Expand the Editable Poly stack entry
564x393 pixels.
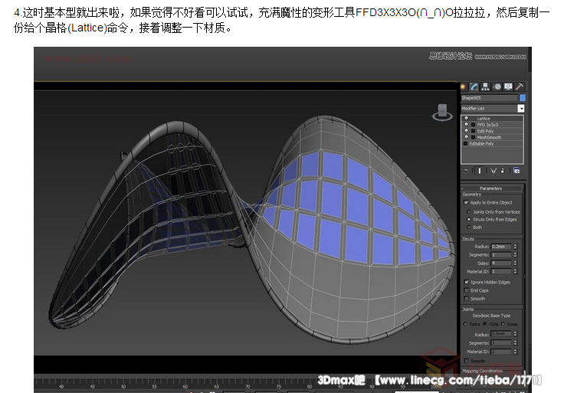pyautogui.click(x=465, y=143)
